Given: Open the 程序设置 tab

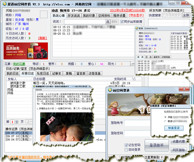Looking at the screenshot, I should pyautogui.click(x=119, y=16).
